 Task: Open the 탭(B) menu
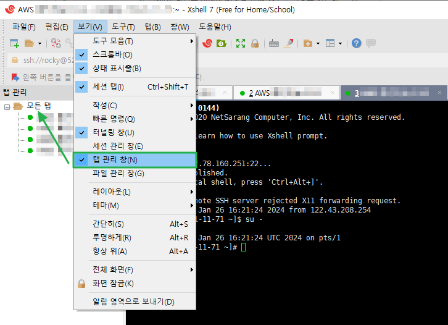(x=153, y=27)
